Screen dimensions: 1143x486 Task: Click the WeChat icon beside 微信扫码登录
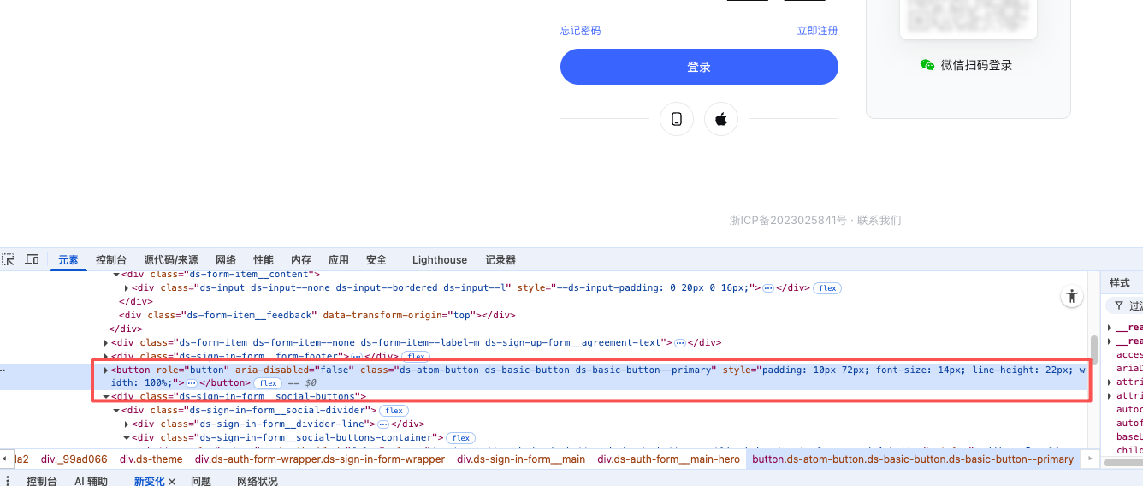click(927, 65)
